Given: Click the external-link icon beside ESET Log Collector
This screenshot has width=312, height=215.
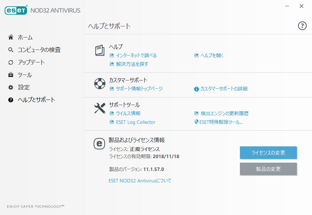Looking at the screenshot, I should (112, 122).
